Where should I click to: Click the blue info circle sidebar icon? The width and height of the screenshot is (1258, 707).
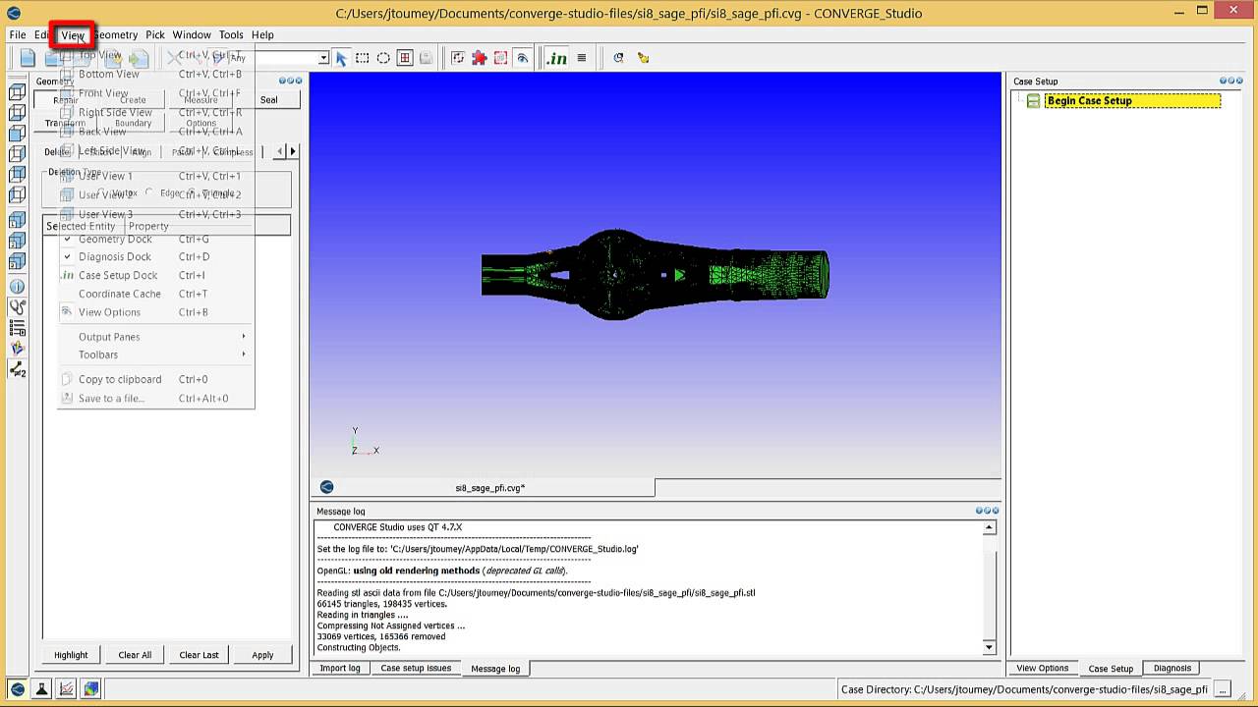click(x=17, y=287)
